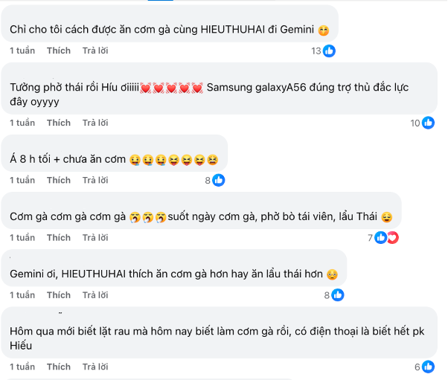Click the '1 tuần' timestamp under 'Gemini ơi' comment
448x380 pixels.
22,295
